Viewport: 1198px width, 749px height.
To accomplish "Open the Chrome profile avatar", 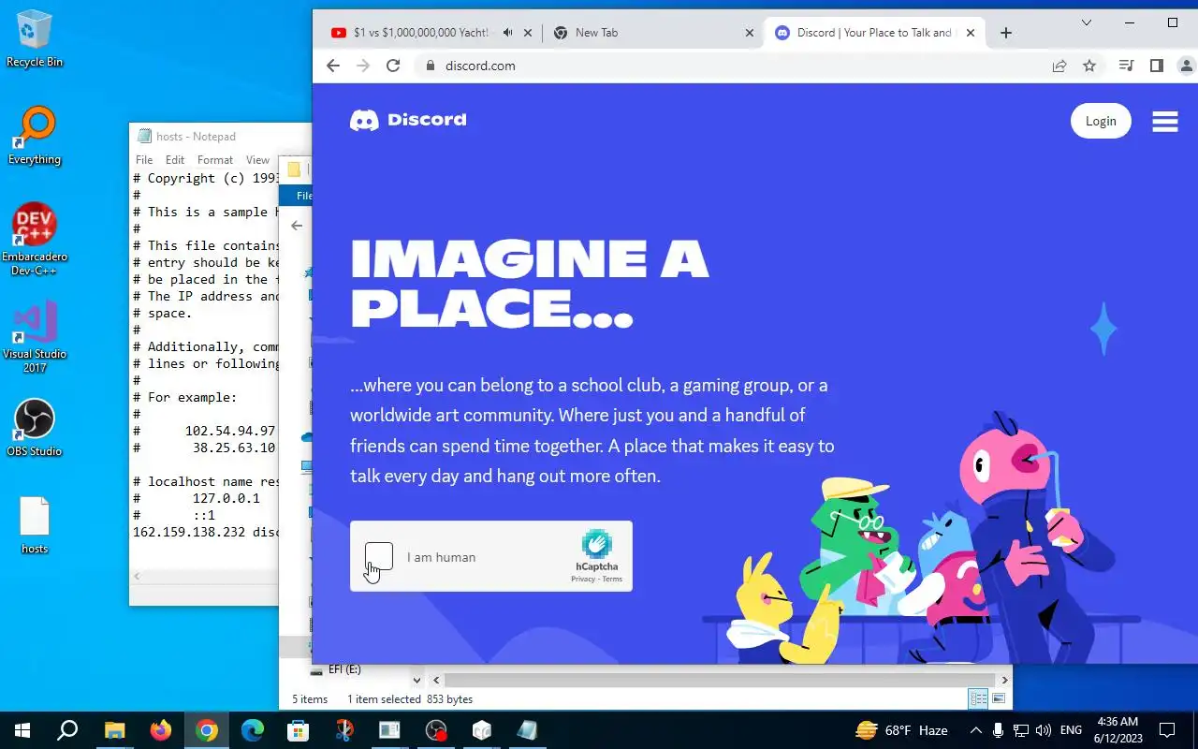I will pos(1187,66).
